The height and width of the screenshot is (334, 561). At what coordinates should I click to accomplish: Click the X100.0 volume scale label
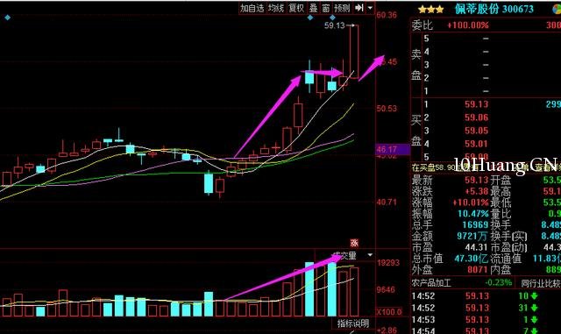(x=389, y=311)
